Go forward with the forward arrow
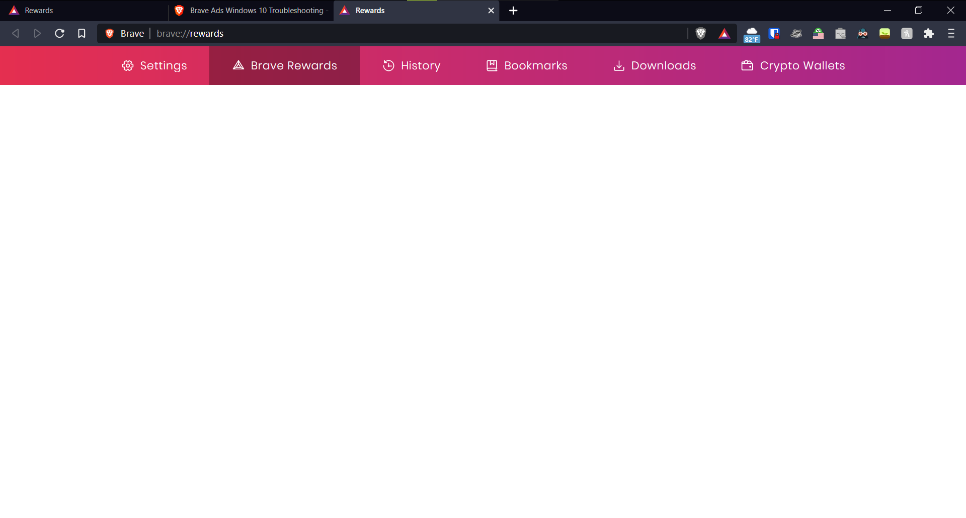Viewport: 966px width, 518px height. [37, 33]
